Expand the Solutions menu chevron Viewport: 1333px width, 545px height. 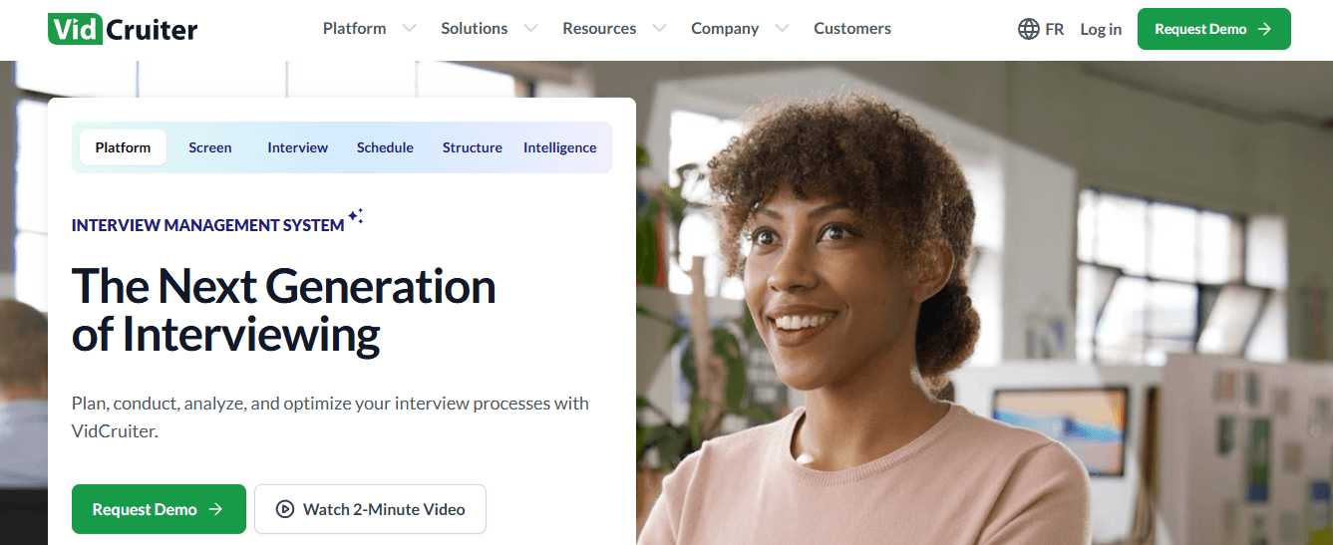[530, 28]
